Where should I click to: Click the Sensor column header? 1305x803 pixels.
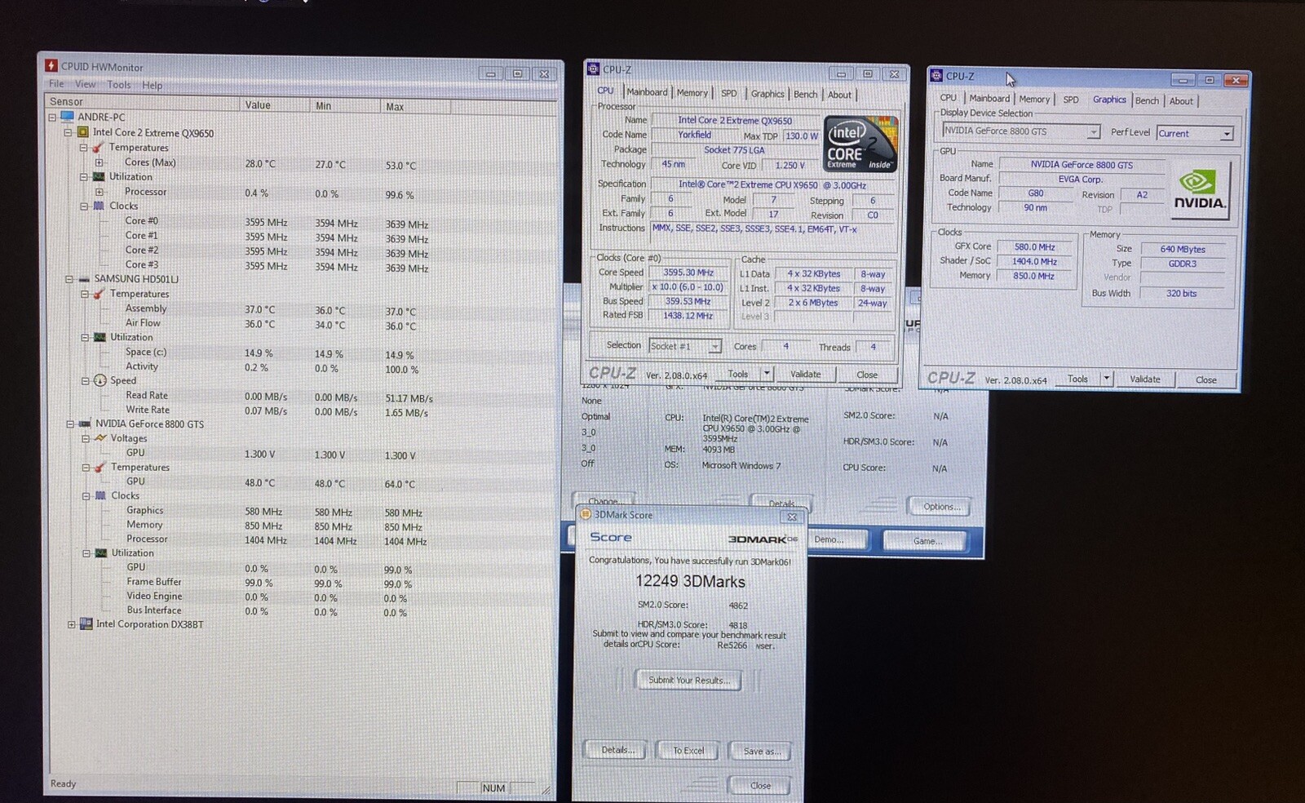pyautogui.click(x=142, y=102)
